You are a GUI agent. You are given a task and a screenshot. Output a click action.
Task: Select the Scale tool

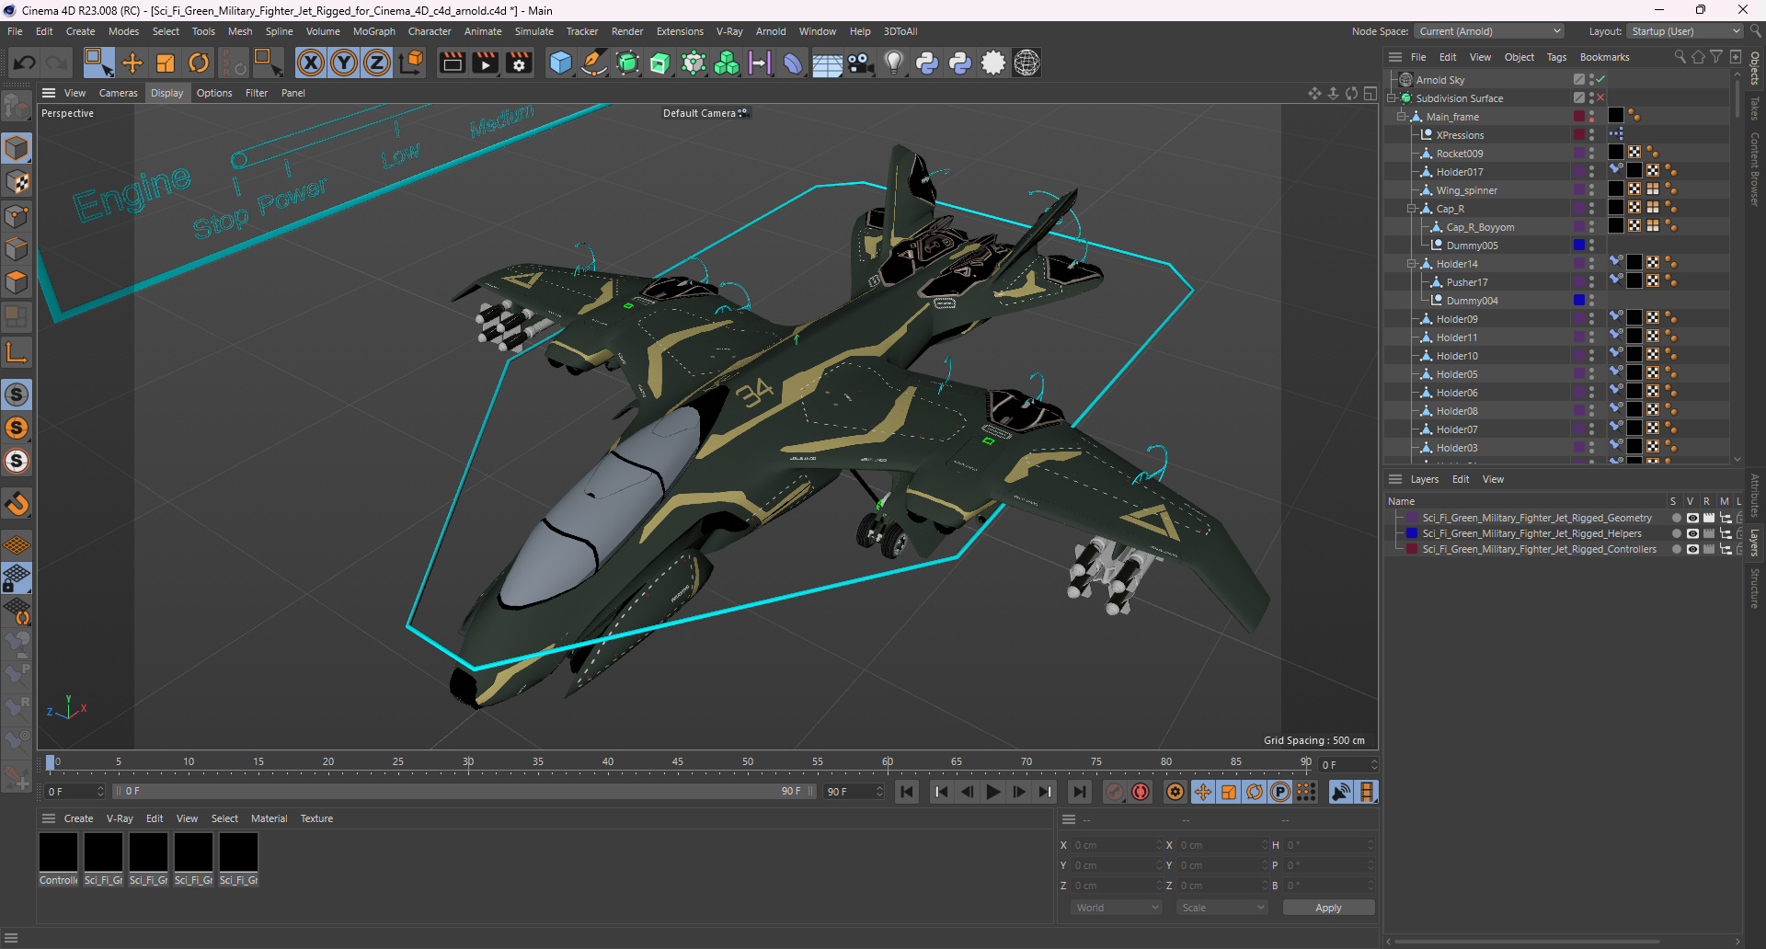point(166,63)
